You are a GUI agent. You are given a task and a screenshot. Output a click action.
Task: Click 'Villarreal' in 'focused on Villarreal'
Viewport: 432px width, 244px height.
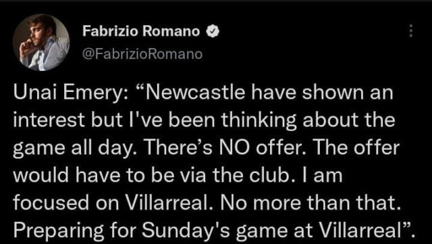click(169, 203)
